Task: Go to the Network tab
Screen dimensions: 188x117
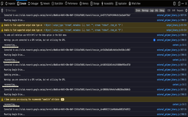Action: [x=45, y=4]
